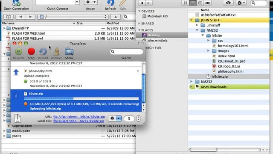
Task: Expand the yosite folder
Action: pos(4,136)
